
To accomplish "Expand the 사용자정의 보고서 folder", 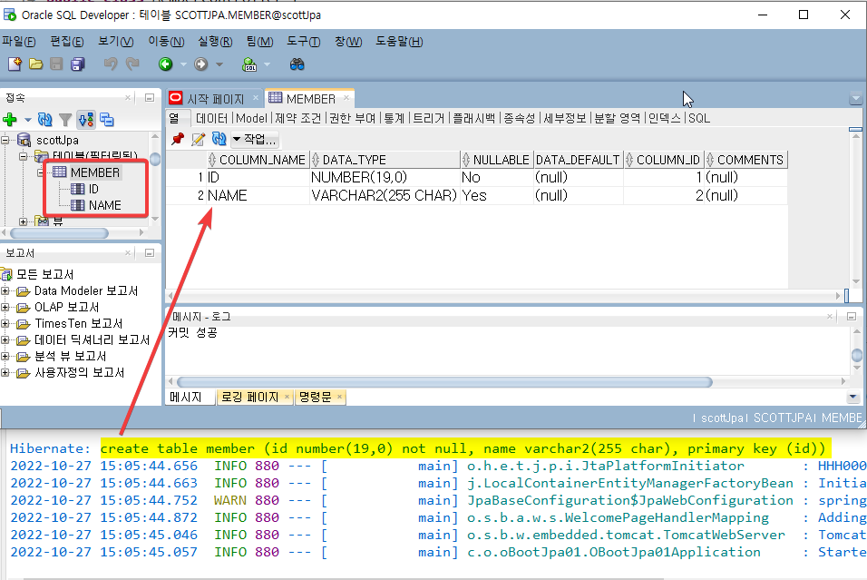I will tap(5, 372).
